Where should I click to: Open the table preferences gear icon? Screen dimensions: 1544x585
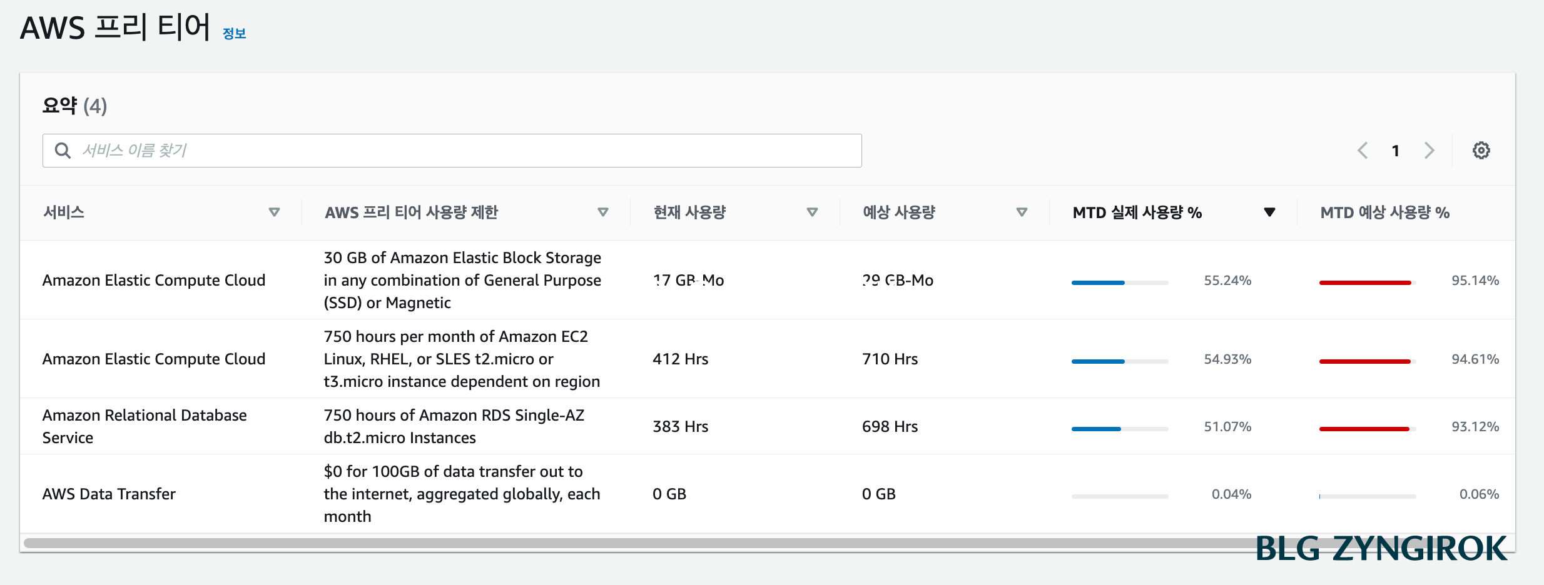(x=1481, y=150)
